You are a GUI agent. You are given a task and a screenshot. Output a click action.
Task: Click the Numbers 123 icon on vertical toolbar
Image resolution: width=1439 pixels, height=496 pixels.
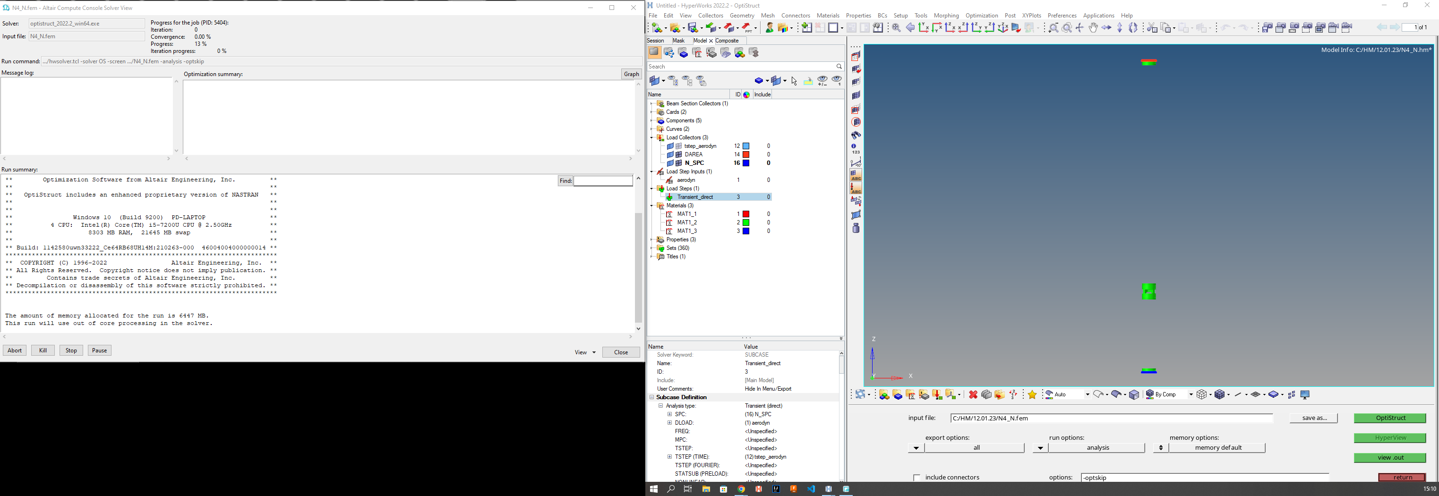coord(856,149)
